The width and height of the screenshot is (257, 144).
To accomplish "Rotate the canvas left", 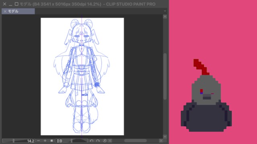I will 92,140.
